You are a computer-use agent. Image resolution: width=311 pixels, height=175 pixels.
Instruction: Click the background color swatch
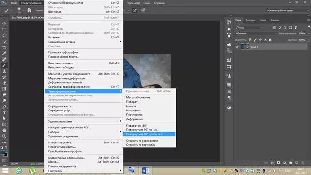point(6,155)
